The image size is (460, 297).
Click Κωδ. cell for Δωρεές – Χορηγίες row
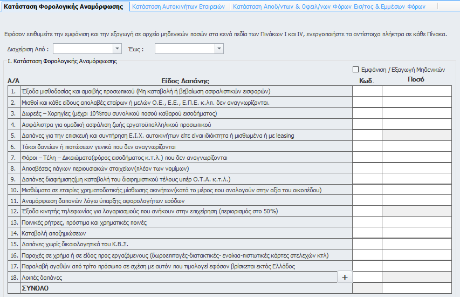tap(367, 113)
